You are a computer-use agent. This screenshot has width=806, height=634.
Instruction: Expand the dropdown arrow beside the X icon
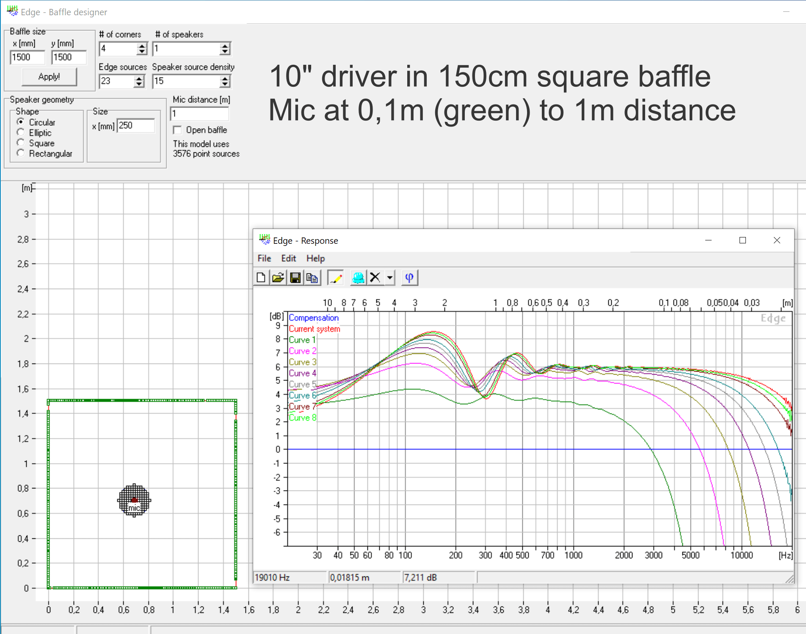390,278
